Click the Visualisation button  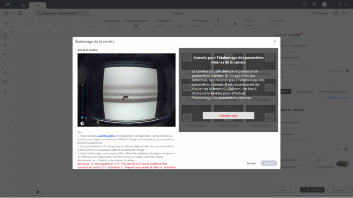319,13
